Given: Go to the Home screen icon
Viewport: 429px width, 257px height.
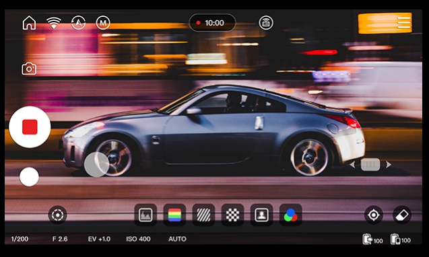Looking at the screenshot, I should (29, 23).
